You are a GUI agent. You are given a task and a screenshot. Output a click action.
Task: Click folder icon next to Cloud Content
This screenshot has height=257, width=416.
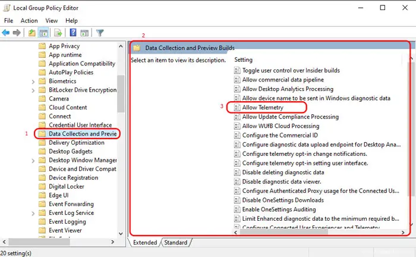coord(42,108)
